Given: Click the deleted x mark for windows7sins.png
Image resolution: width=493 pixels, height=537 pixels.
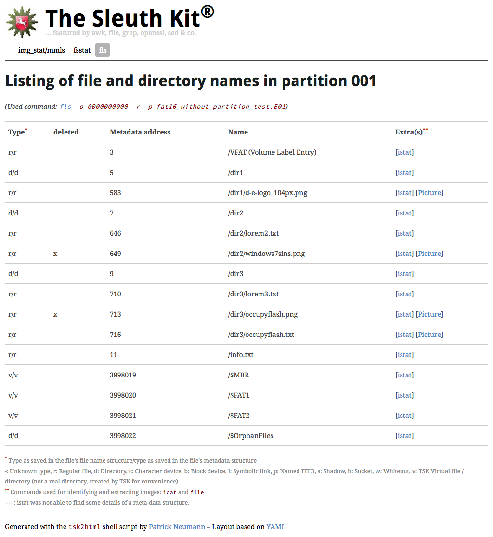Looking at the screenshot, I should (55, 254).
